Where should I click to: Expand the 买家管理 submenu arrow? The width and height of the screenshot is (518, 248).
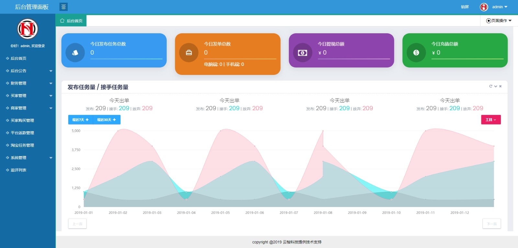[x=51, y=96]
